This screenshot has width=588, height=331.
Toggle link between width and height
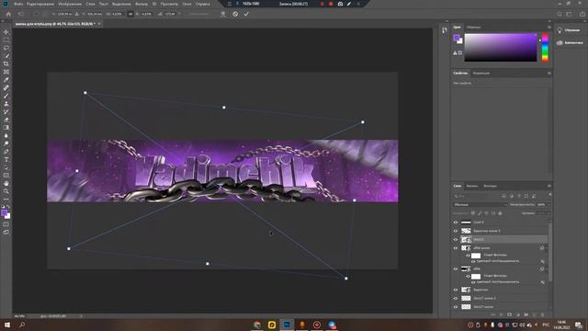[130, 14]
